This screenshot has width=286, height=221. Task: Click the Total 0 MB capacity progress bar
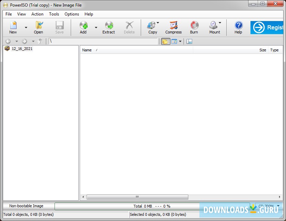coord(152,206)
